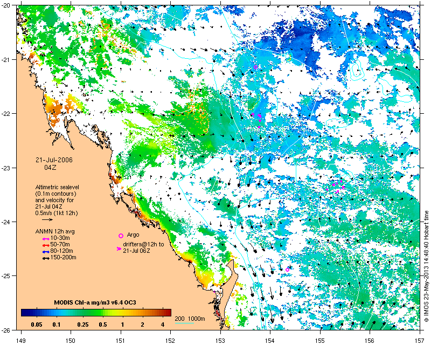Click the '50-70m' depth label
431x345 pixels.
[x=60, y=244]
